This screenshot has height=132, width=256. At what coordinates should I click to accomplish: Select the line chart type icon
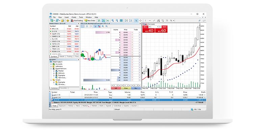108,21
